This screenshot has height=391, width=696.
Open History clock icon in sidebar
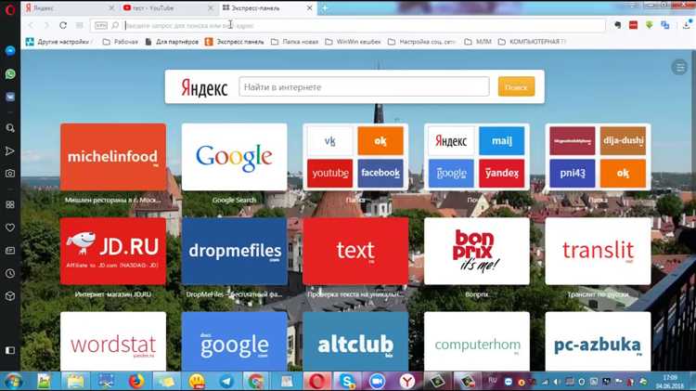(x=10, y=273)
